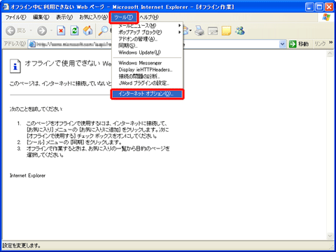Click inside the address URL field

(157, 44)
